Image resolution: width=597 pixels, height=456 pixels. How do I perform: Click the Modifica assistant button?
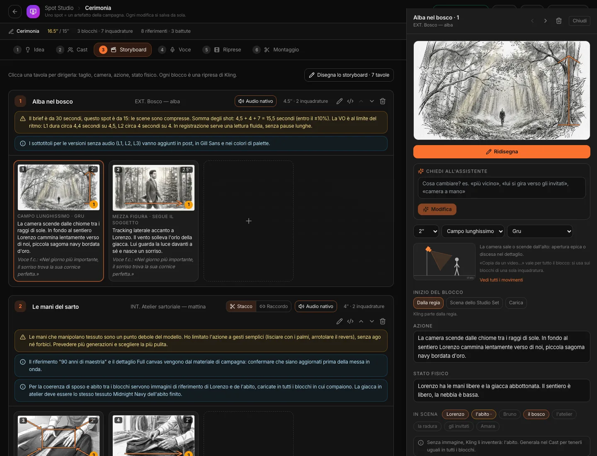(x=437, y=209)
